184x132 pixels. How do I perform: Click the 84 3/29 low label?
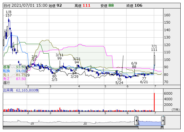tap(74, 75)
